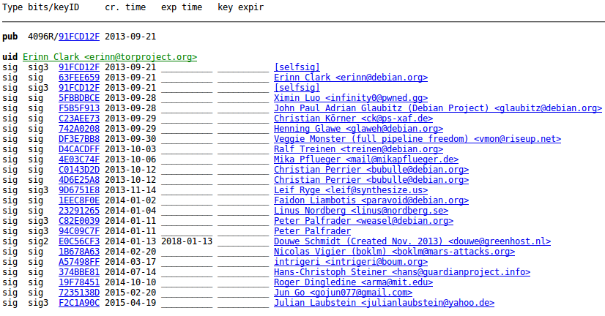605x316 pixels.
Task: Open key ID 374BBE81 link
Action: coord(78,272)
